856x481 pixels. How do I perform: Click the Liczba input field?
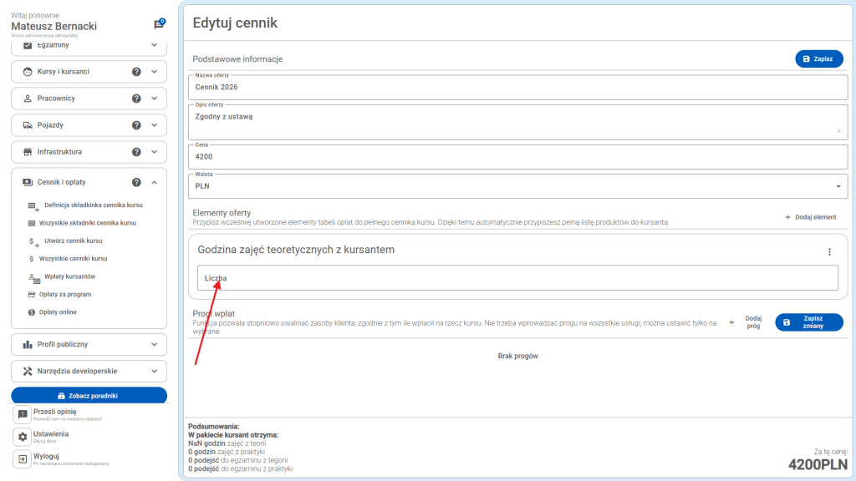click(517, 278)
